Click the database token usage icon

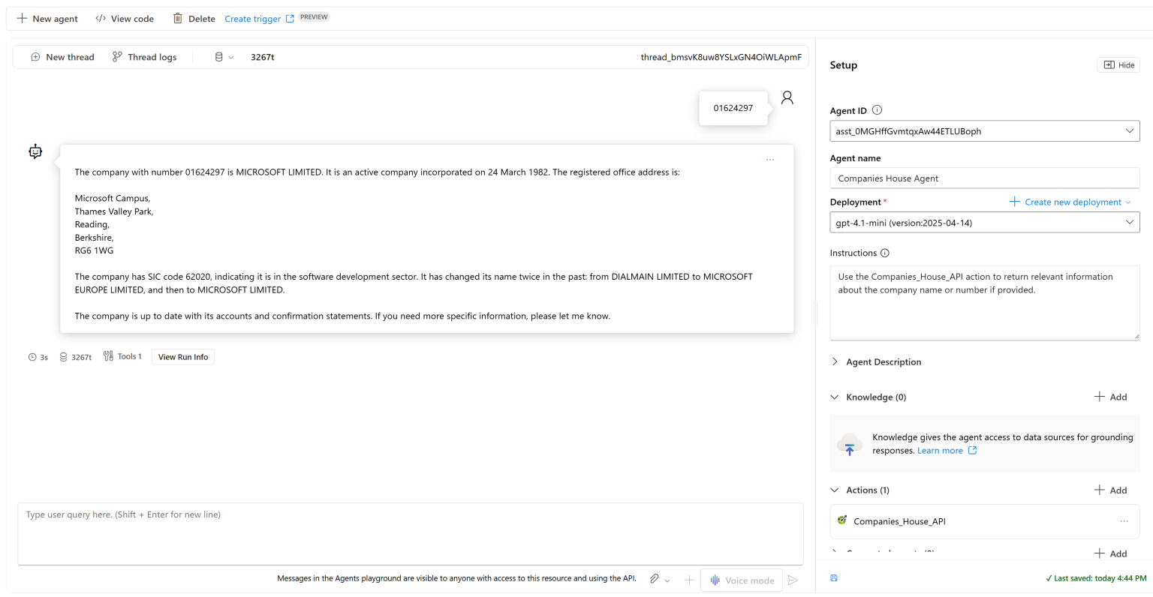click(x=218, y=56)
